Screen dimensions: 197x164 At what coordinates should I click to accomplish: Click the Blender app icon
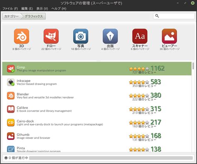click(x=11, y=96)
